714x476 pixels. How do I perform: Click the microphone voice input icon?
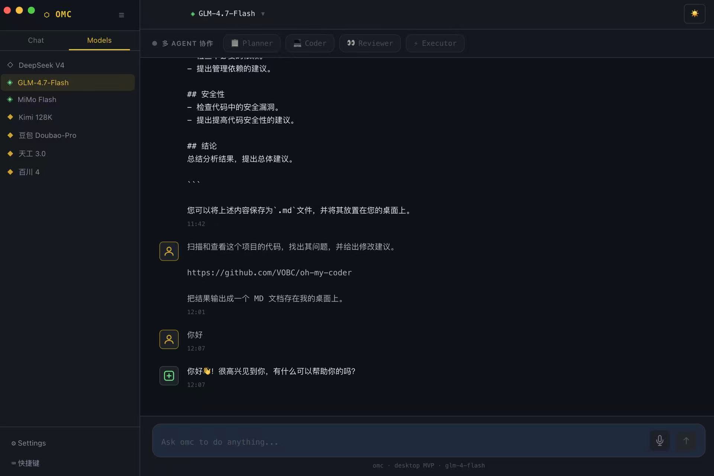point(659,441)
